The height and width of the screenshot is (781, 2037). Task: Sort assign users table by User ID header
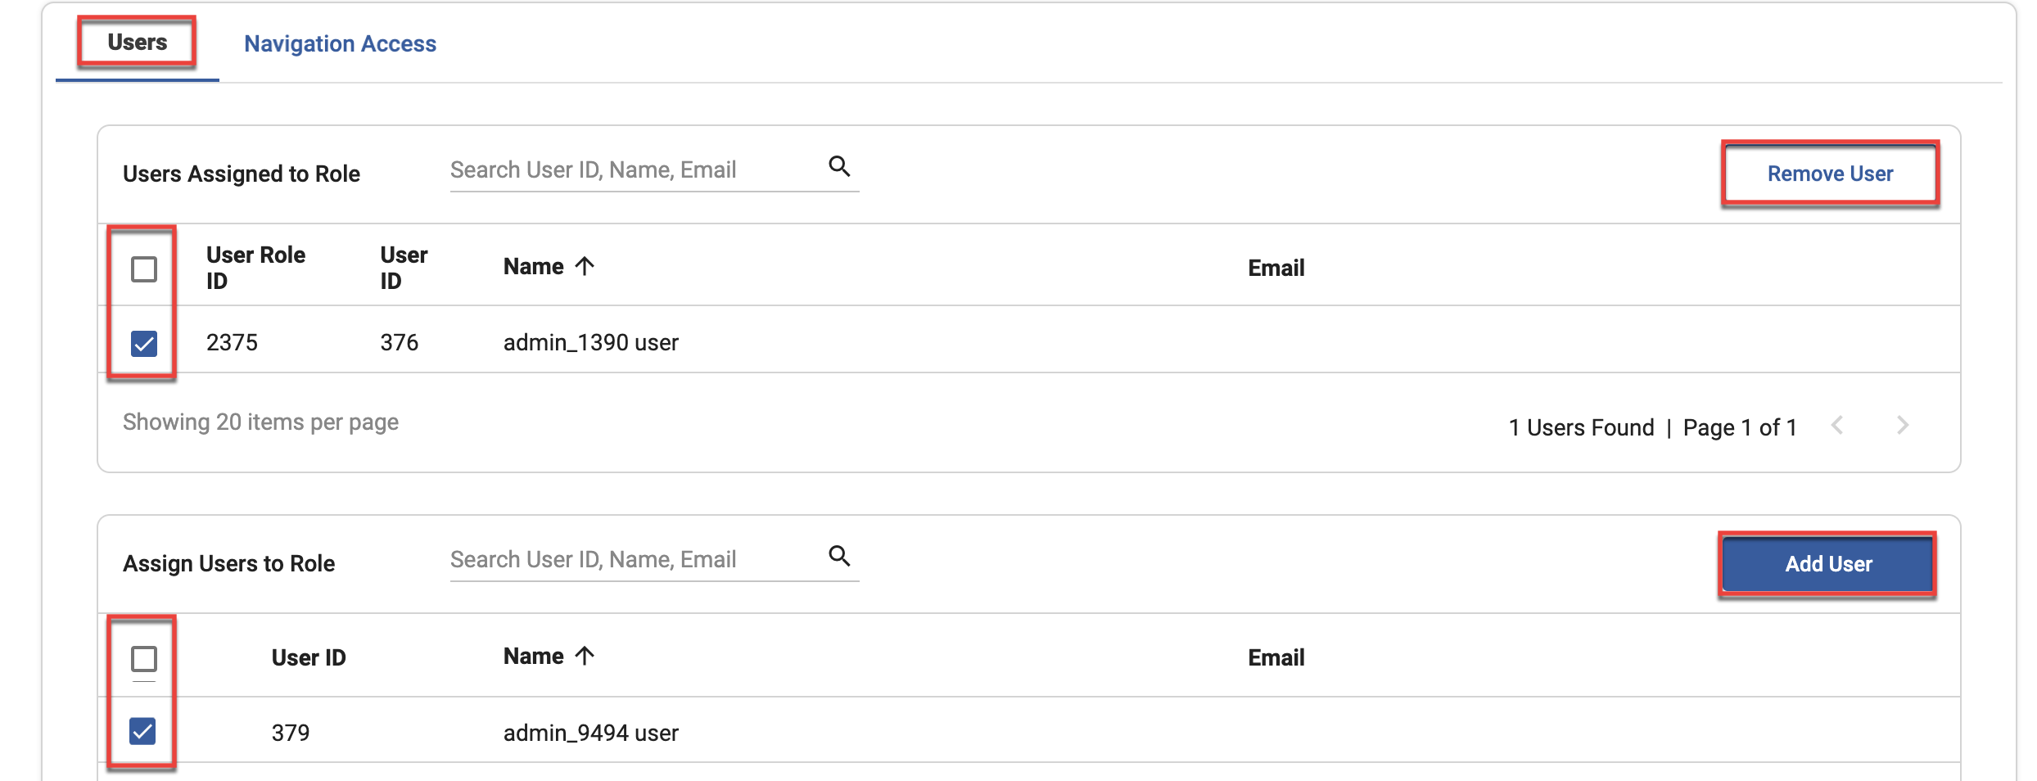tap(309, 657)
